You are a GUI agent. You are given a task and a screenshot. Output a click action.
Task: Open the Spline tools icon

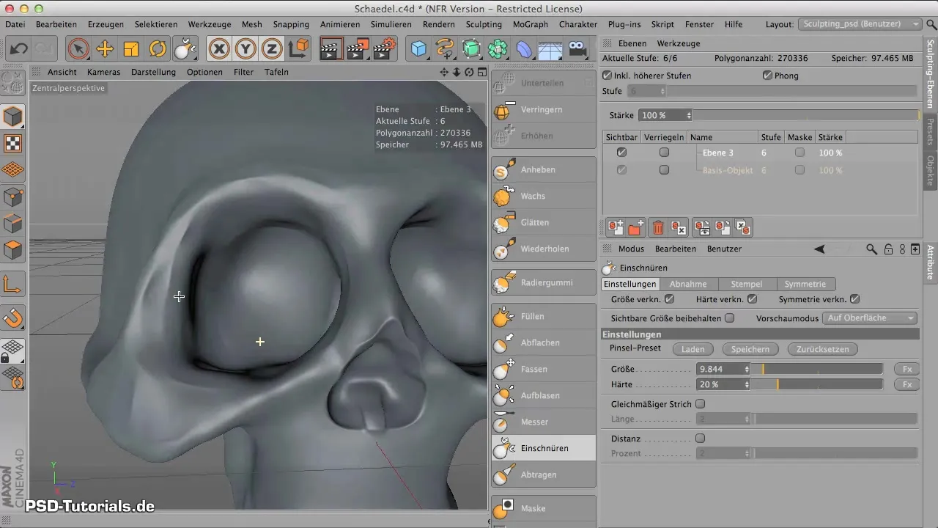pos(444,49)
